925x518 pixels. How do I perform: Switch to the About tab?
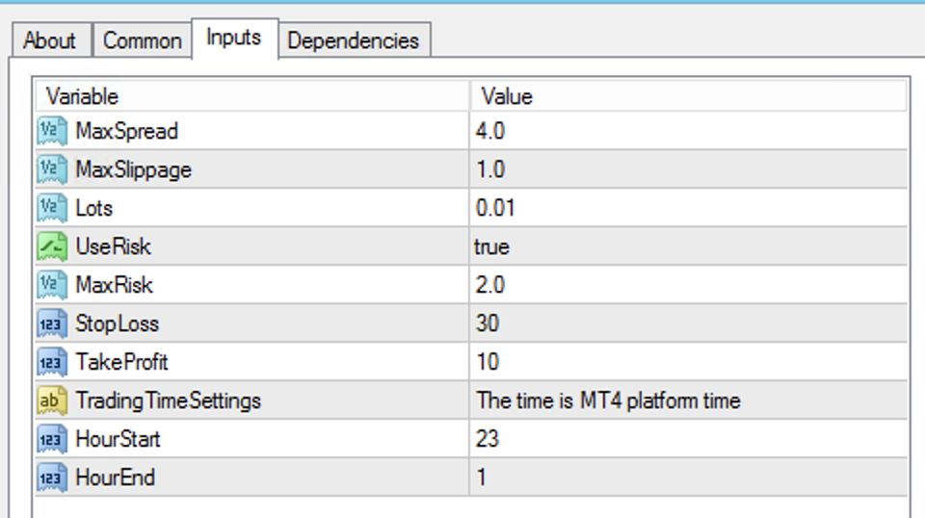click(49, 40)
